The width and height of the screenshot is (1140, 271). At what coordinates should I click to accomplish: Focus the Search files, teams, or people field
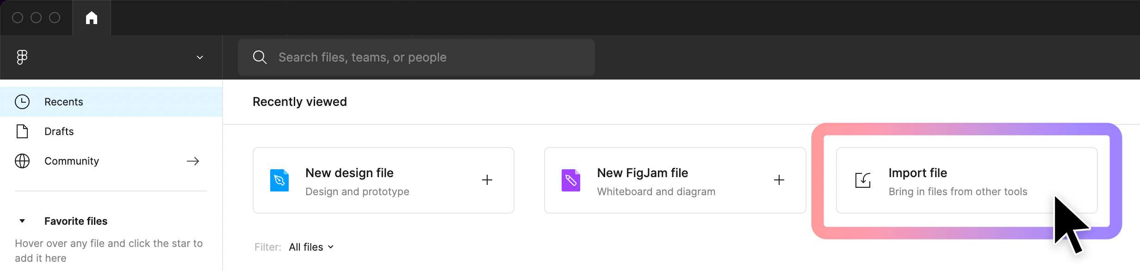click(x=416, y=57)
